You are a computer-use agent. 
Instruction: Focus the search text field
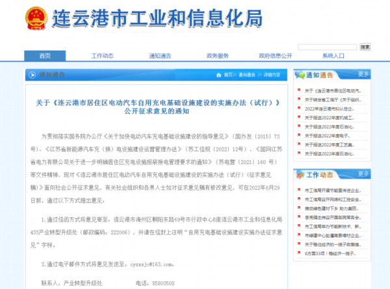coord(328,47)
